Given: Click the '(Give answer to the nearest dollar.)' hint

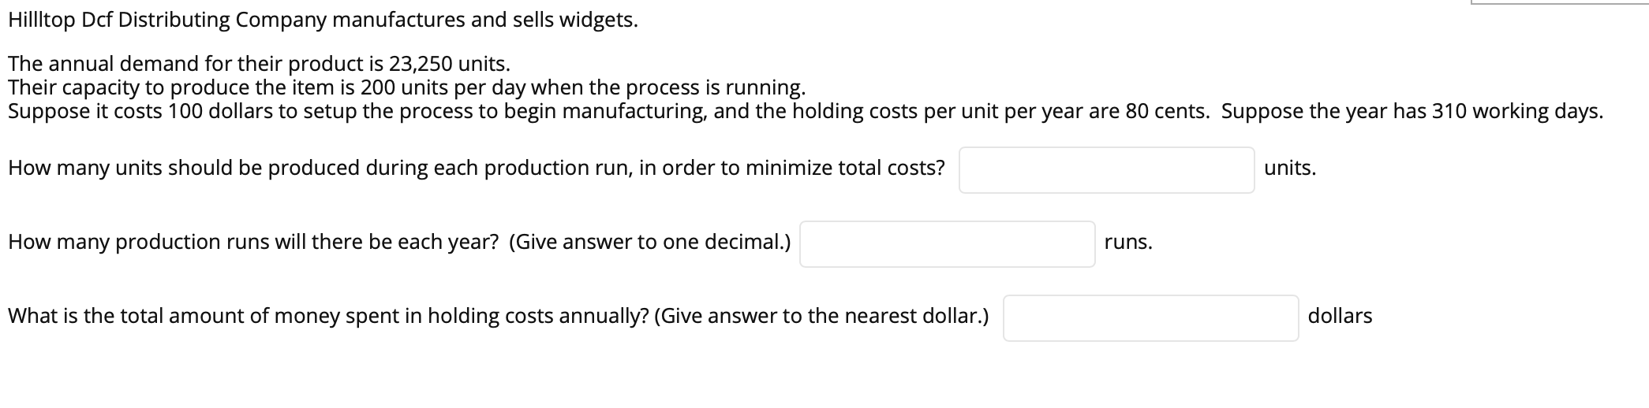Looking at the screenshot, I should (x=822, y=316).
